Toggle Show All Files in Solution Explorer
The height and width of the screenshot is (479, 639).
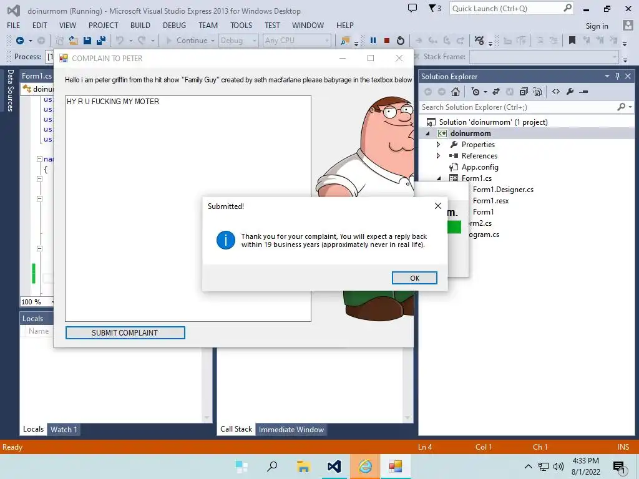[537, 92]
